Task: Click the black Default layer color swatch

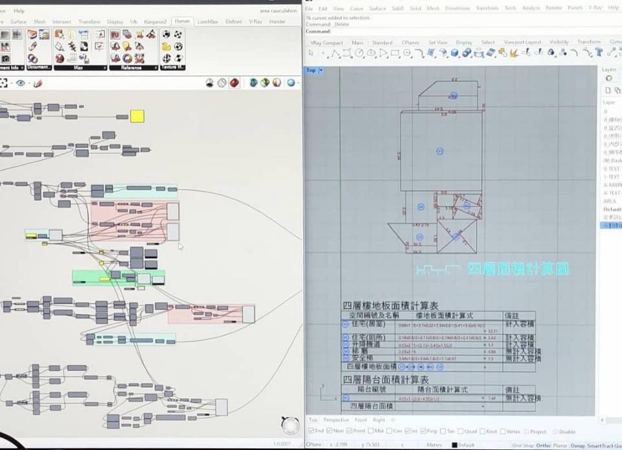Action: 455,445
